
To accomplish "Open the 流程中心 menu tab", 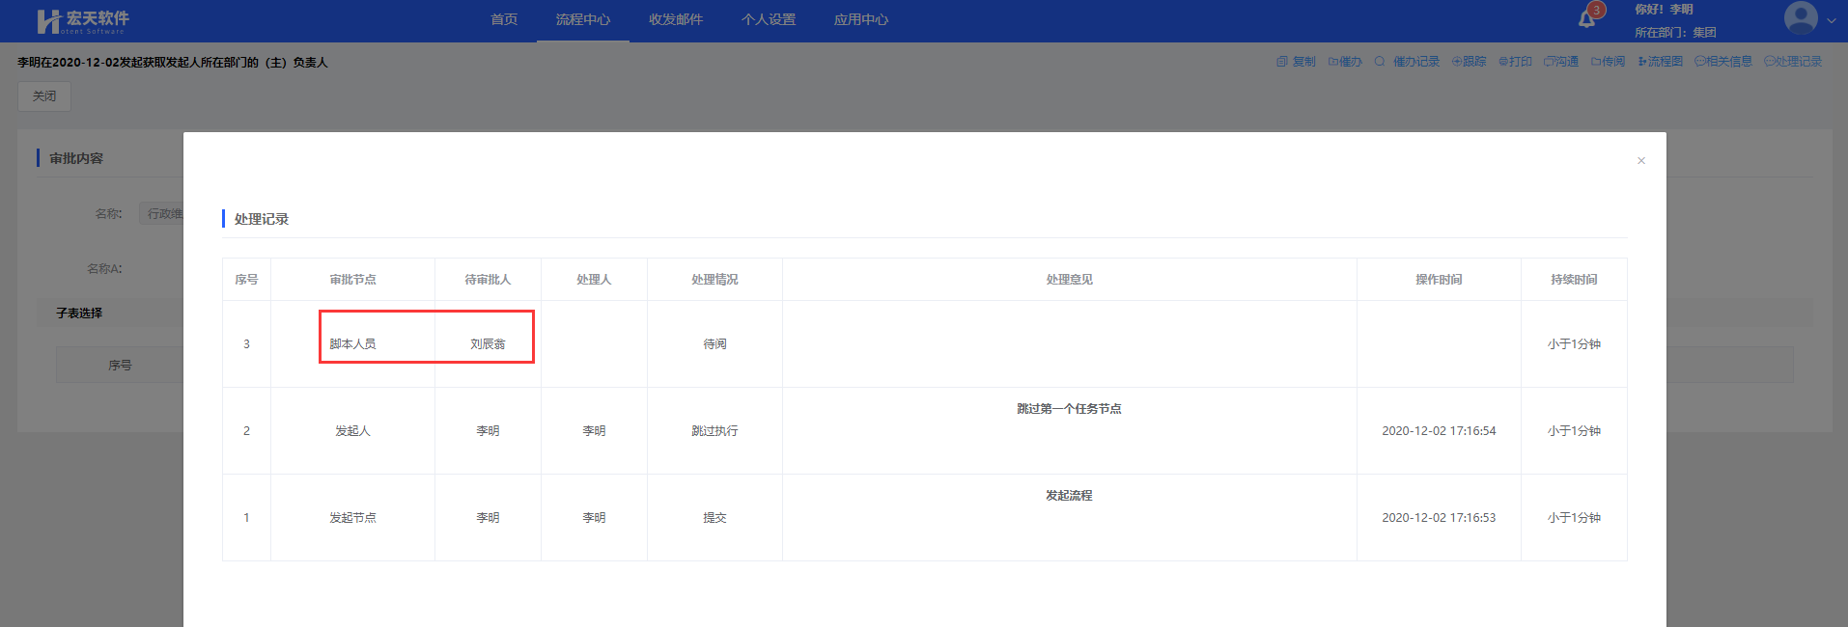I will tap(582, 19).
